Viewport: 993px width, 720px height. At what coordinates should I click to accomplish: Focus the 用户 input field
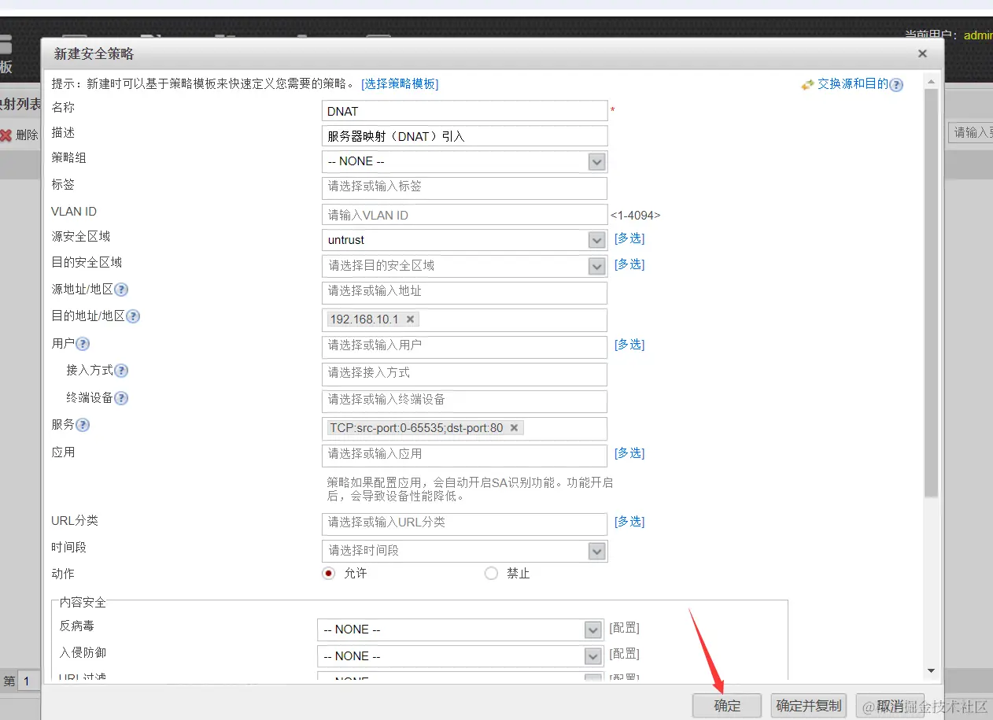coord(465,347)
